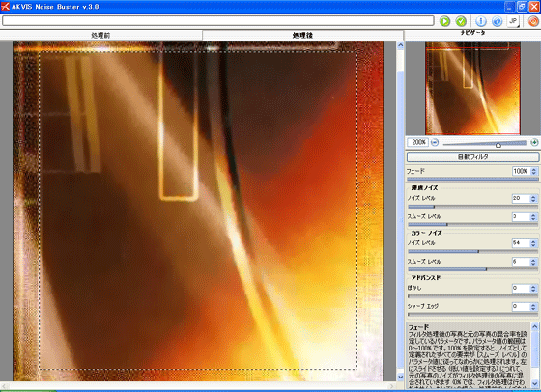Click the 自動フィルタ auto filter button

472,156
